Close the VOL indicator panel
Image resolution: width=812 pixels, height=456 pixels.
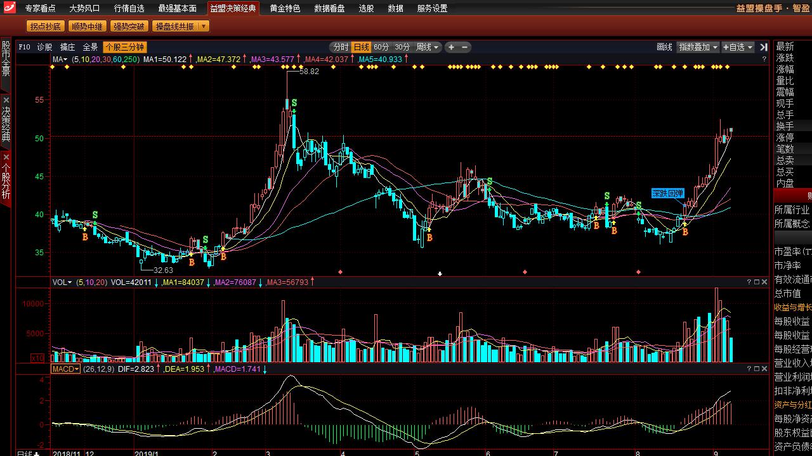pyautogui.click(x=764, y=282)
